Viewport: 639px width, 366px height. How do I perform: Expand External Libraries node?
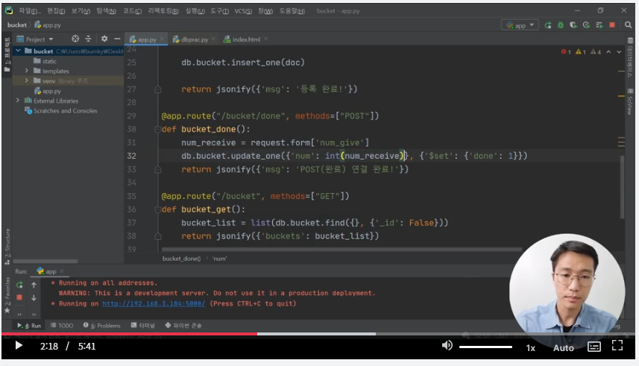(18, 101)
